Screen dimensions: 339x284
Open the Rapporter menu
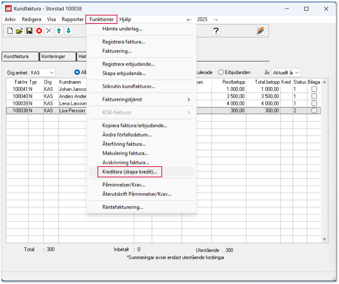tap(73, 19)
